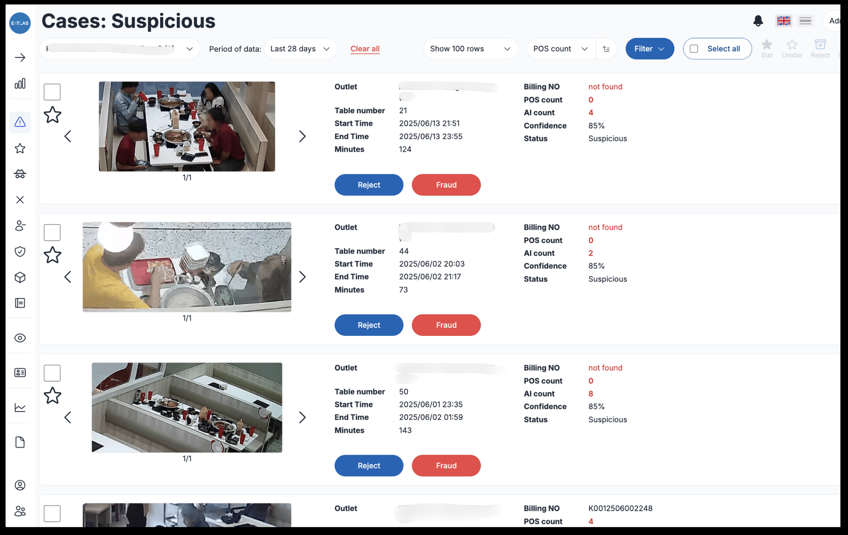Image resolution: width=848 pixels, height=535 pixels.
Task: Click the shield check icon in sidebar
Action: coord(20,252)
